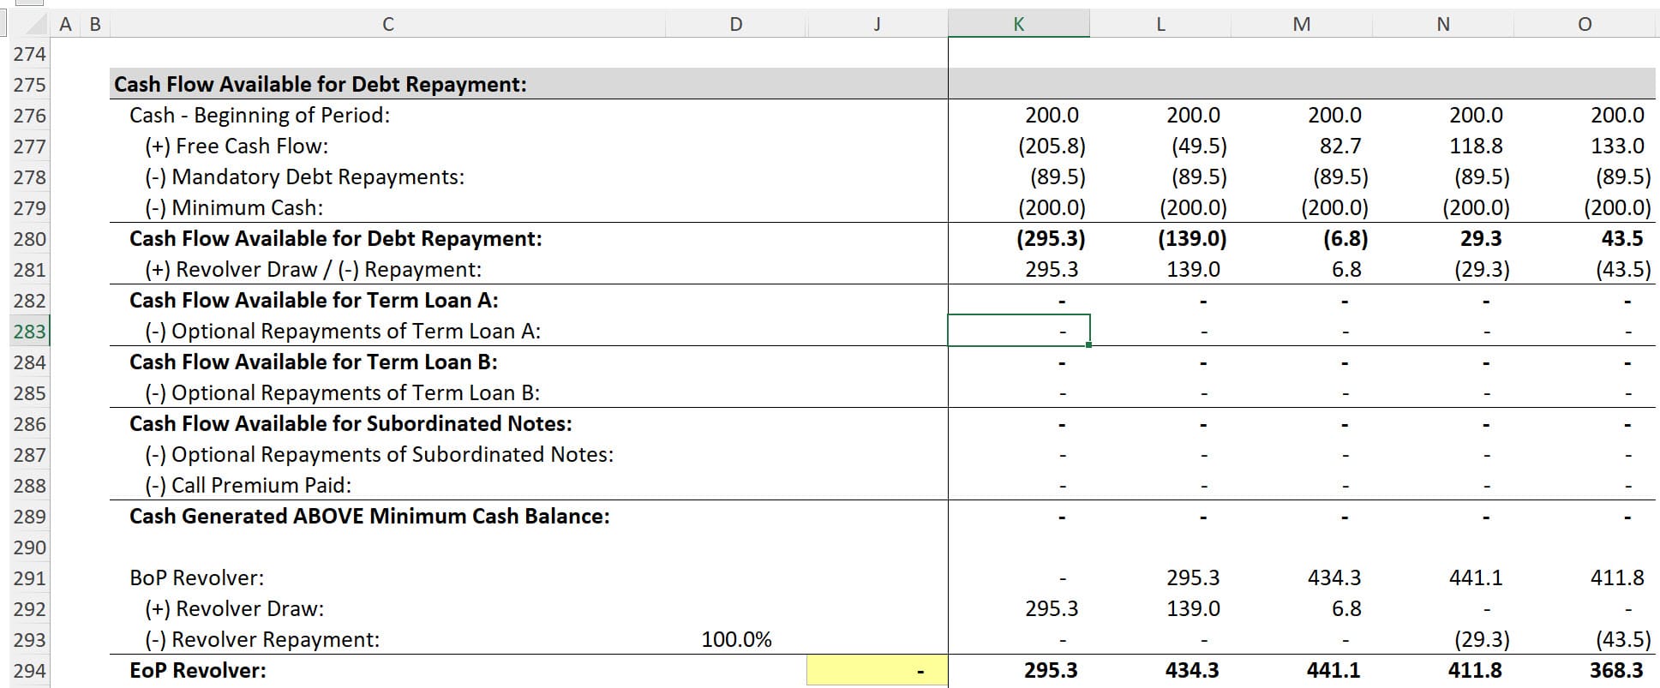1660x688 pixels.
Task: Select column O header
Action: point(1585,24)
